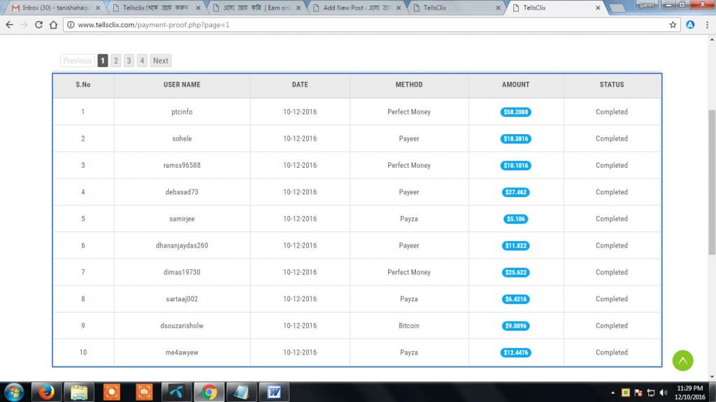Show hidden system tray icons
This screenshot has width=716, height=402.
(613, 392)
